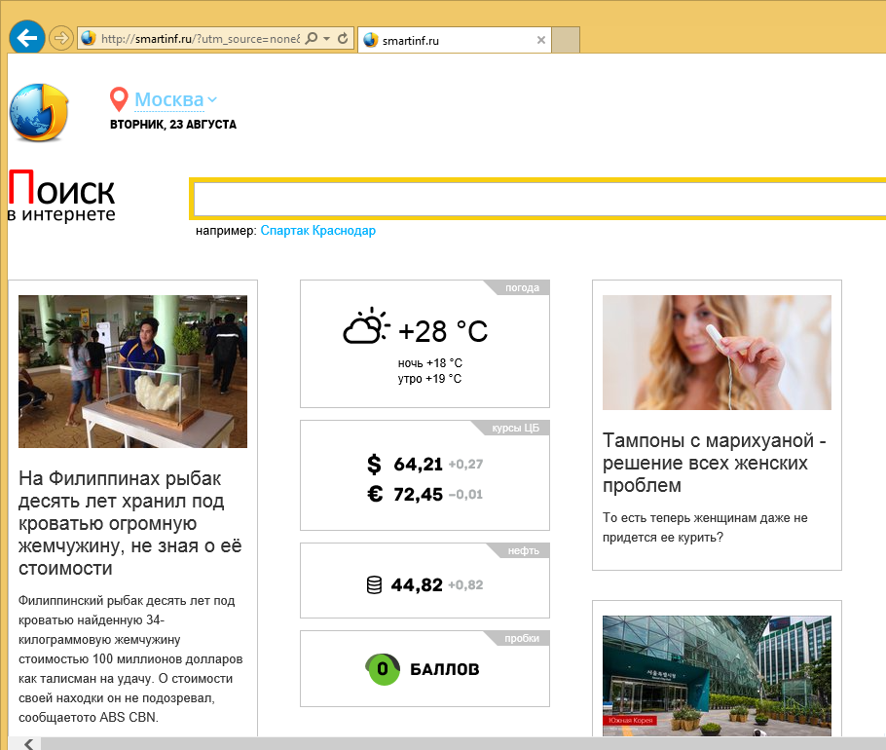Click the horizontal scrollbar left arrow
The height and width of the screenshot is (750, 886).
(28, 743)
